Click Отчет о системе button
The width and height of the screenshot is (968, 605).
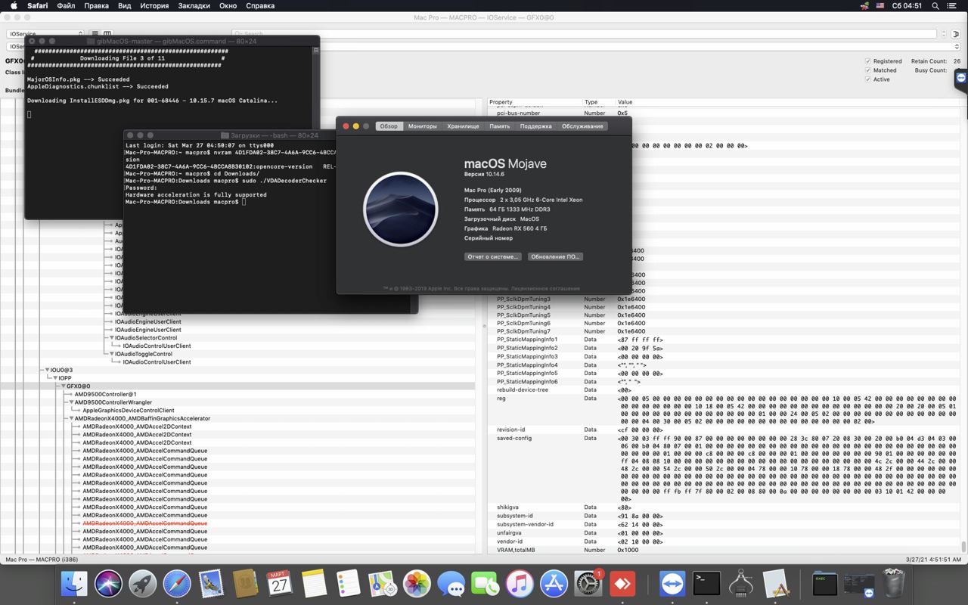[x=493, y=256]
